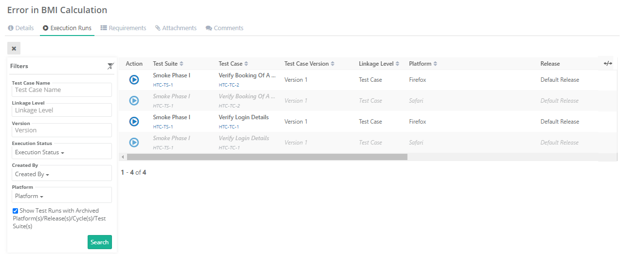Open the Attachments tab
The image size is (626, 254).
(176, 28)
